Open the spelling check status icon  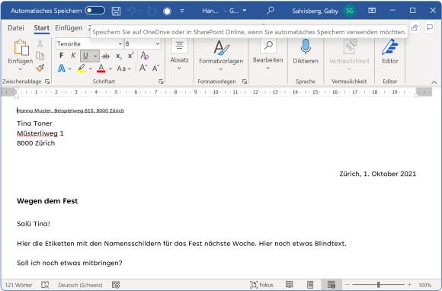45,285
